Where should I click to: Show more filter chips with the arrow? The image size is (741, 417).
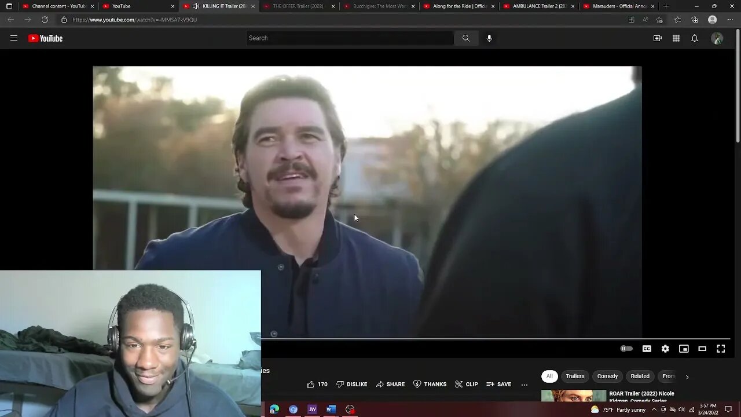[x=687, y=376]
